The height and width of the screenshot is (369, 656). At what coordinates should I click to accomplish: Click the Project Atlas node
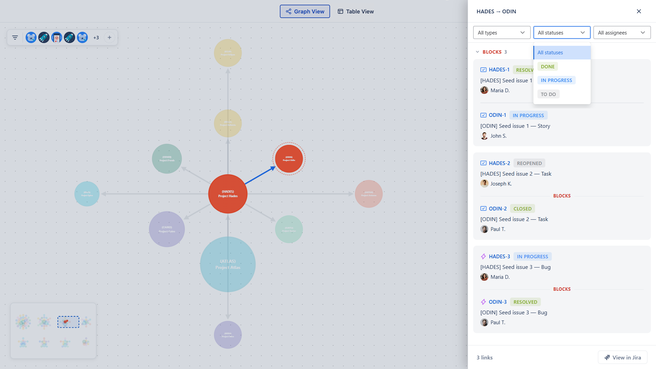[228, 264]
